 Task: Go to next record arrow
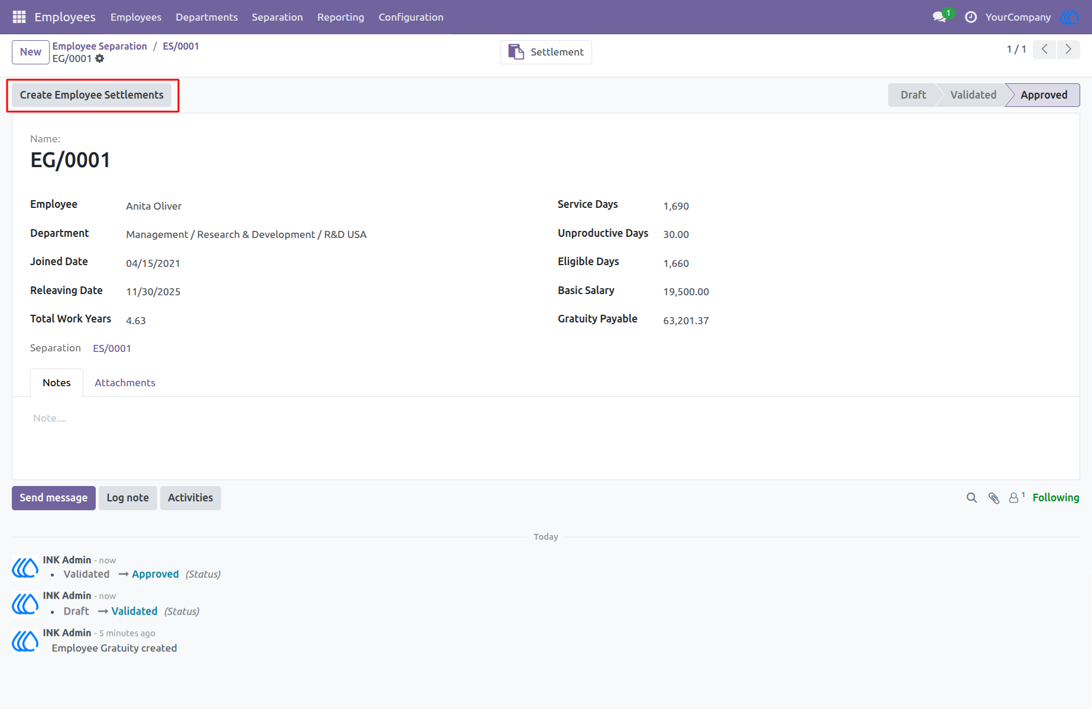[x=1068, y=49]
